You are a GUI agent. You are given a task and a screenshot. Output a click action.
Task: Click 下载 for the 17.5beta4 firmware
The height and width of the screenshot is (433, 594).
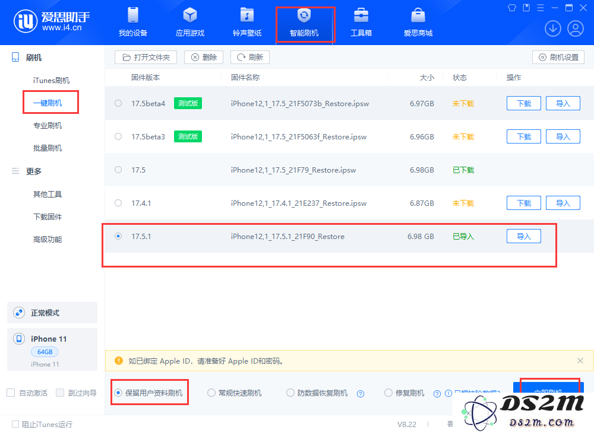pos(524,103)
